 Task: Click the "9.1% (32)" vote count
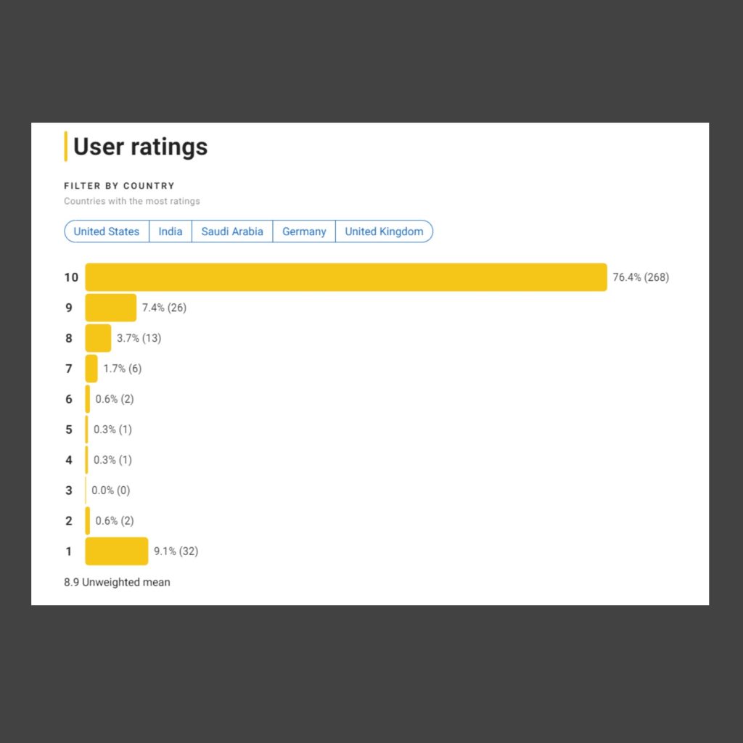click(176, 551)
